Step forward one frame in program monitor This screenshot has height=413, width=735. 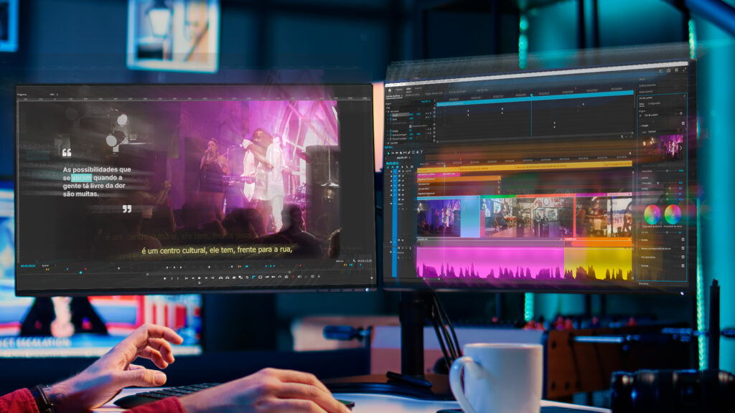206,278
